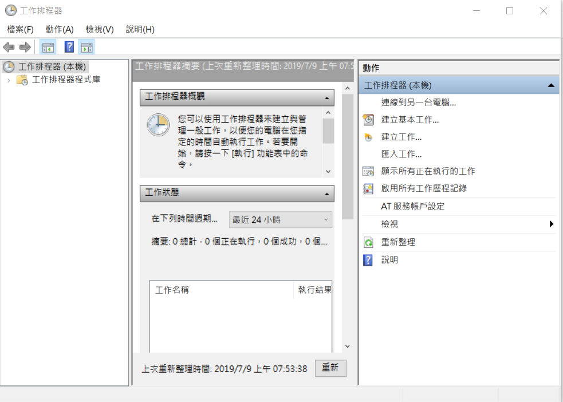Click 匯入工作... action
The width and height of the screenshot is (563, 402).
coord(401,154)
